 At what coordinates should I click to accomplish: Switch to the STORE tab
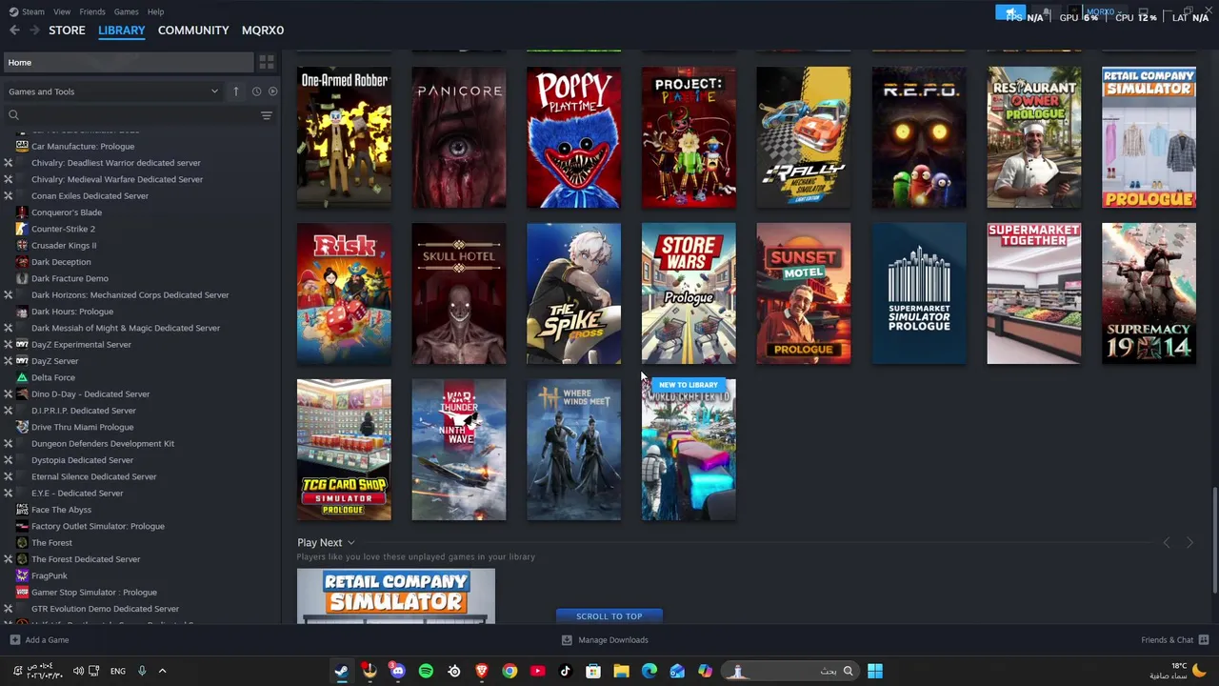pyautogui.click(x=67, y=30)
